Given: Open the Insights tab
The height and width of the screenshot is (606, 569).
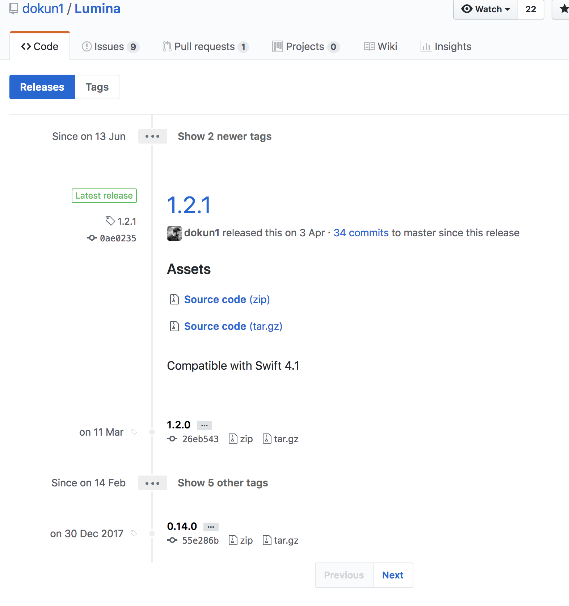Looking at the screenshot, I should tap(446, 47).
